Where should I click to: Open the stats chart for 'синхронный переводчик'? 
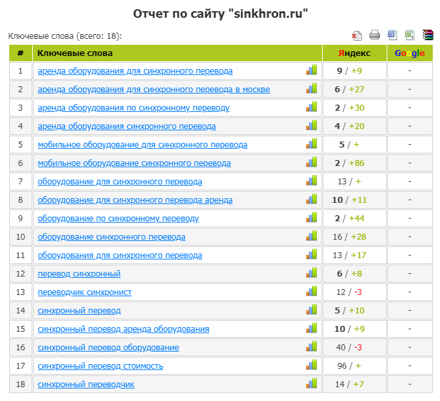(312, 384)
